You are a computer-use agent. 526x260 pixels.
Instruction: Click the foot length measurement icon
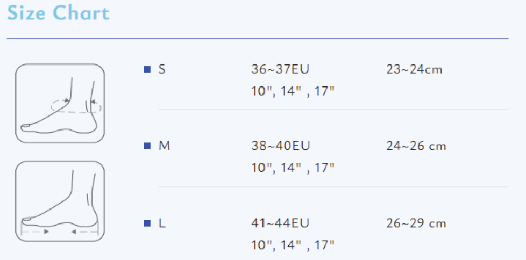click(x=60, y=201)
